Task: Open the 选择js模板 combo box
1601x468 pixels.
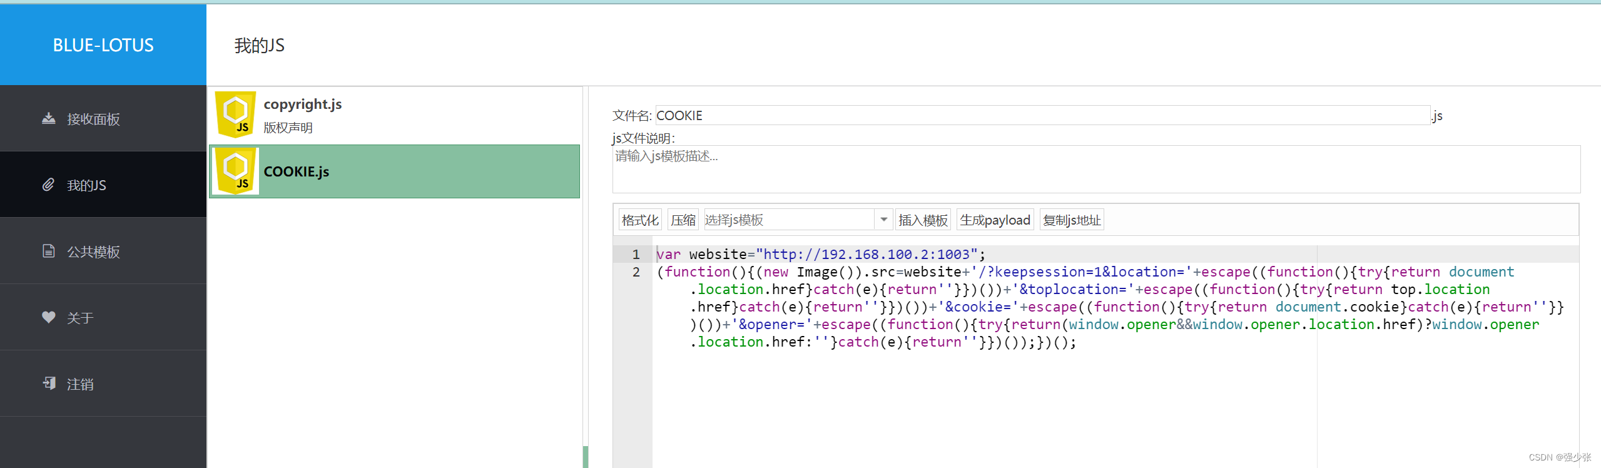Action: click(797, 220)
